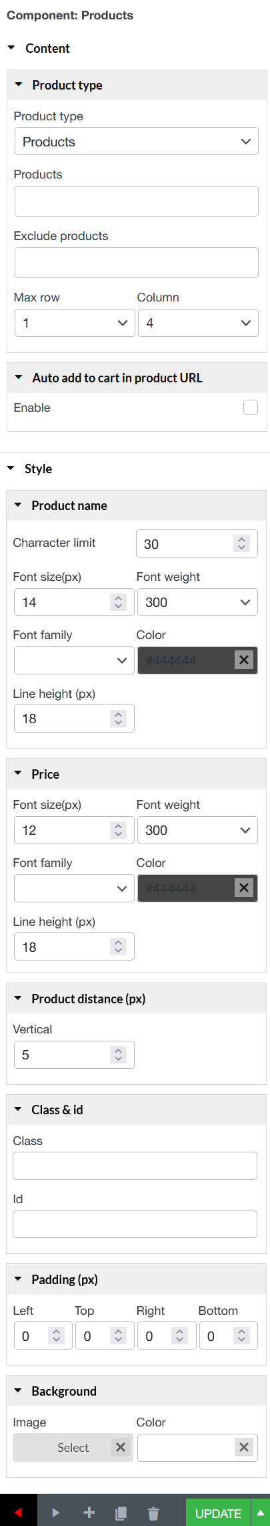The height and width of the screenshot is (1526, 270).
Task: Click the Exclude products input field
Action: tap(137, 263)
